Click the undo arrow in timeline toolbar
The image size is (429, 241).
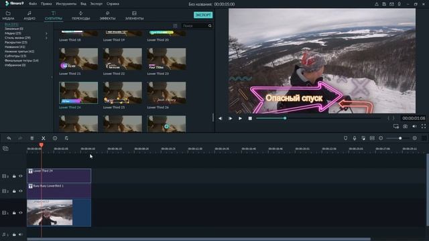tap(9, 139)
